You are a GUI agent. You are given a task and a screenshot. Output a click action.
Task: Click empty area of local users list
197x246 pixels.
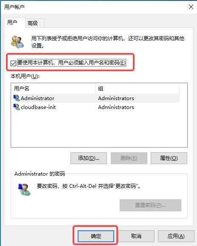click(99, 129)
